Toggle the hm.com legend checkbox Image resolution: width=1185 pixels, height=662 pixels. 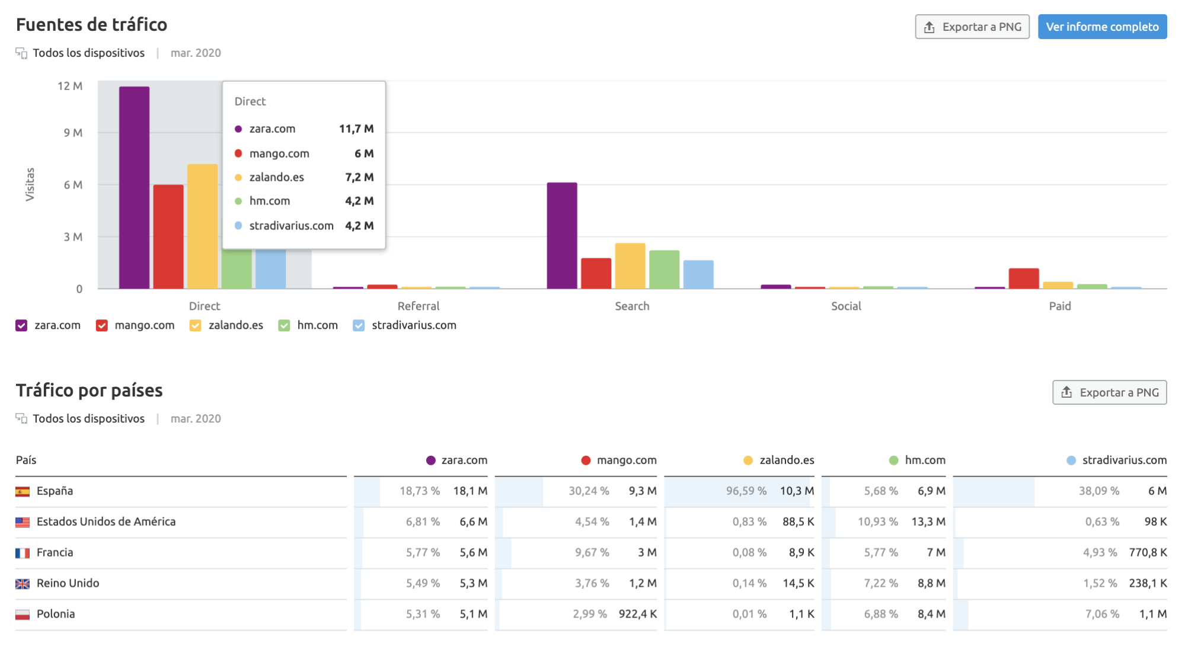click(285, 325)
